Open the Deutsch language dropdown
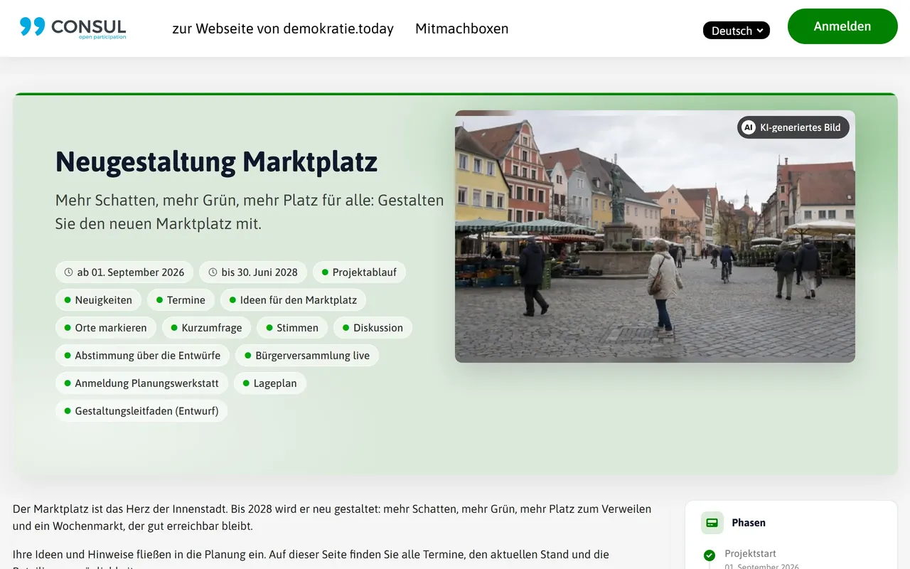 tap(737, 30)
